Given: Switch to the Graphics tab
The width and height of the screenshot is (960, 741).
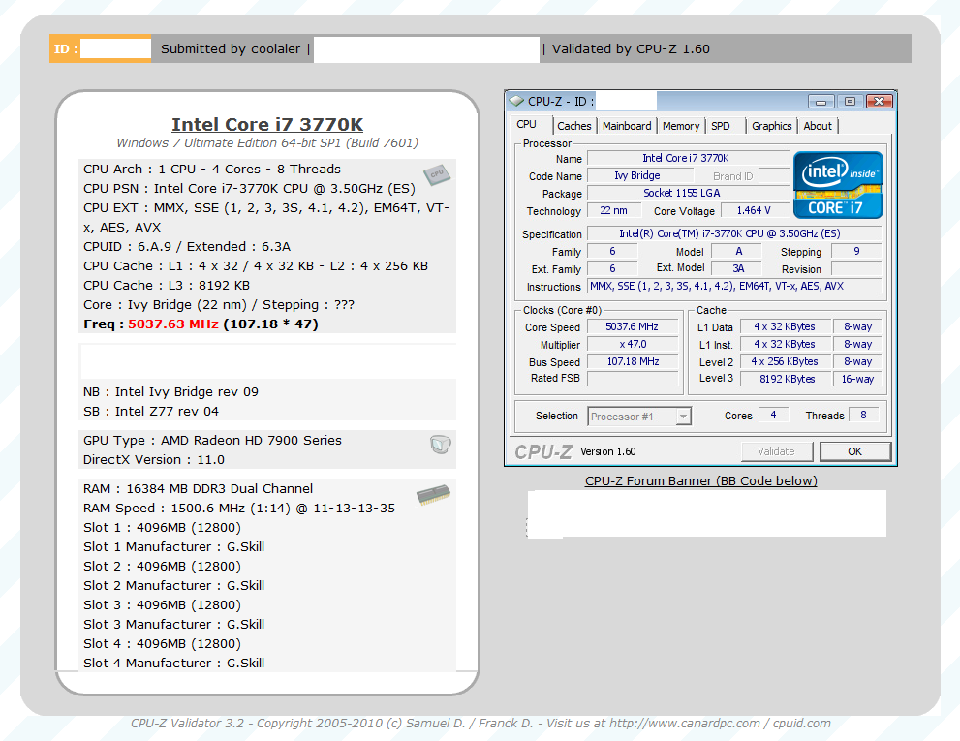Looking at the screenshot, I should (771, 126).
